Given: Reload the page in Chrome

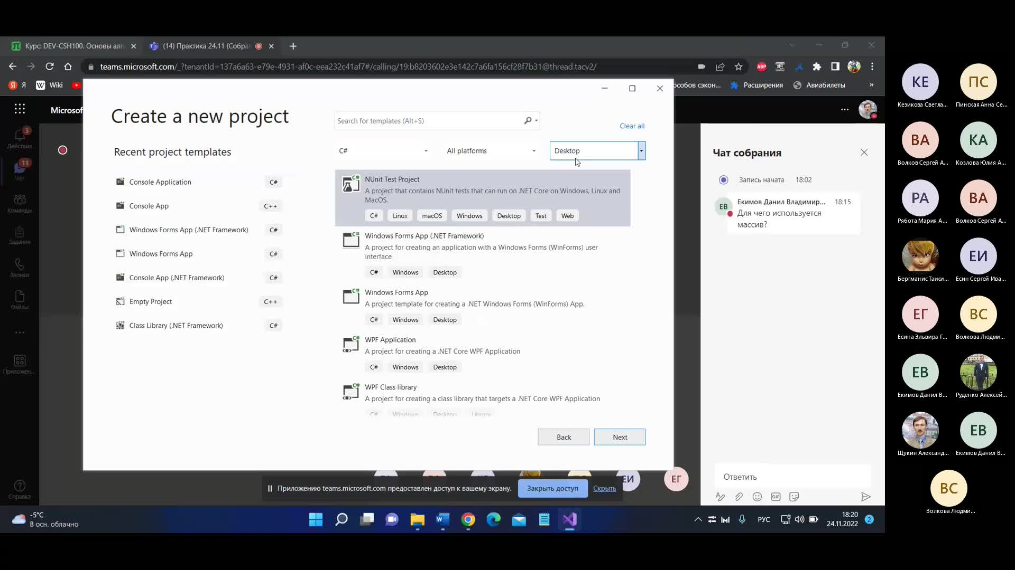Looking at the screenshot, I should 50,66.
